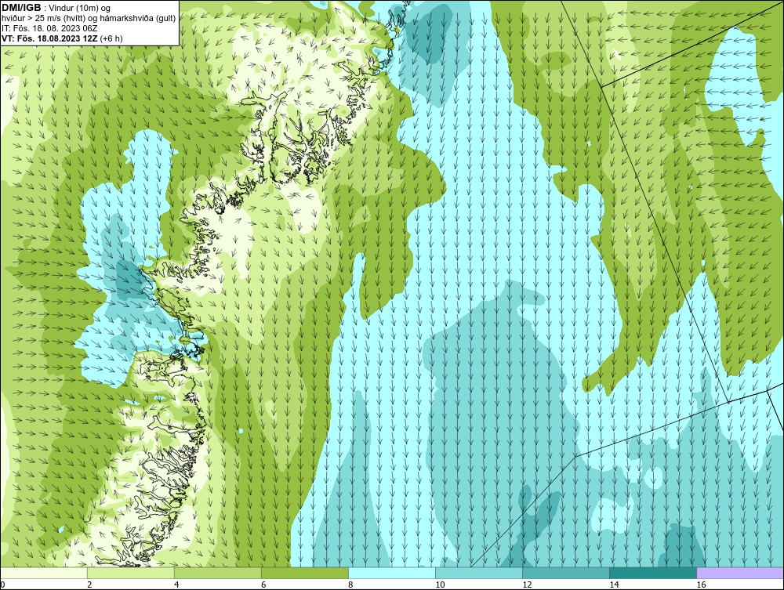Click the purple swatch above 16 m/s

click(x=740, y=573)
